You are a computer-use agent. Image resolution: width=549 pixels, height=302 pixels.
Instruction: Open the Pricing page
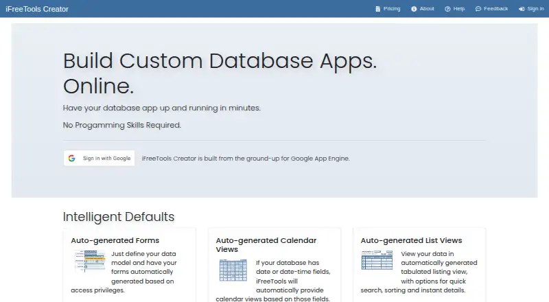pyautogui.click(x=388, y=9)
